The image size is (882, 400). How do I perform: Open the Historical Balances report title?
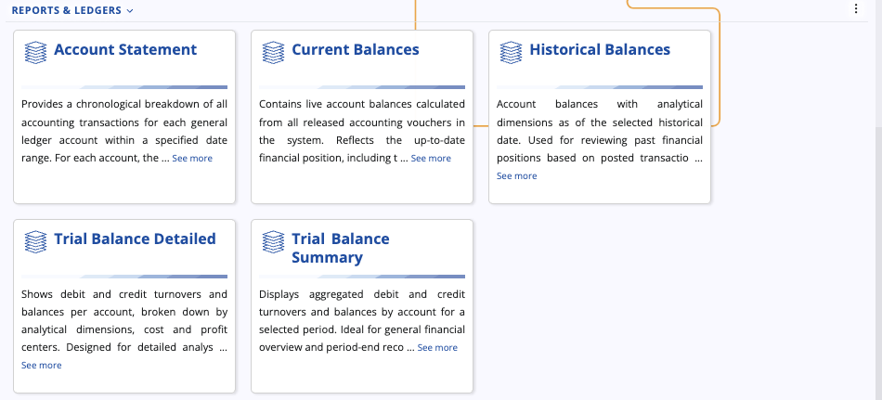pyautogui.click(x=600, y=50)
